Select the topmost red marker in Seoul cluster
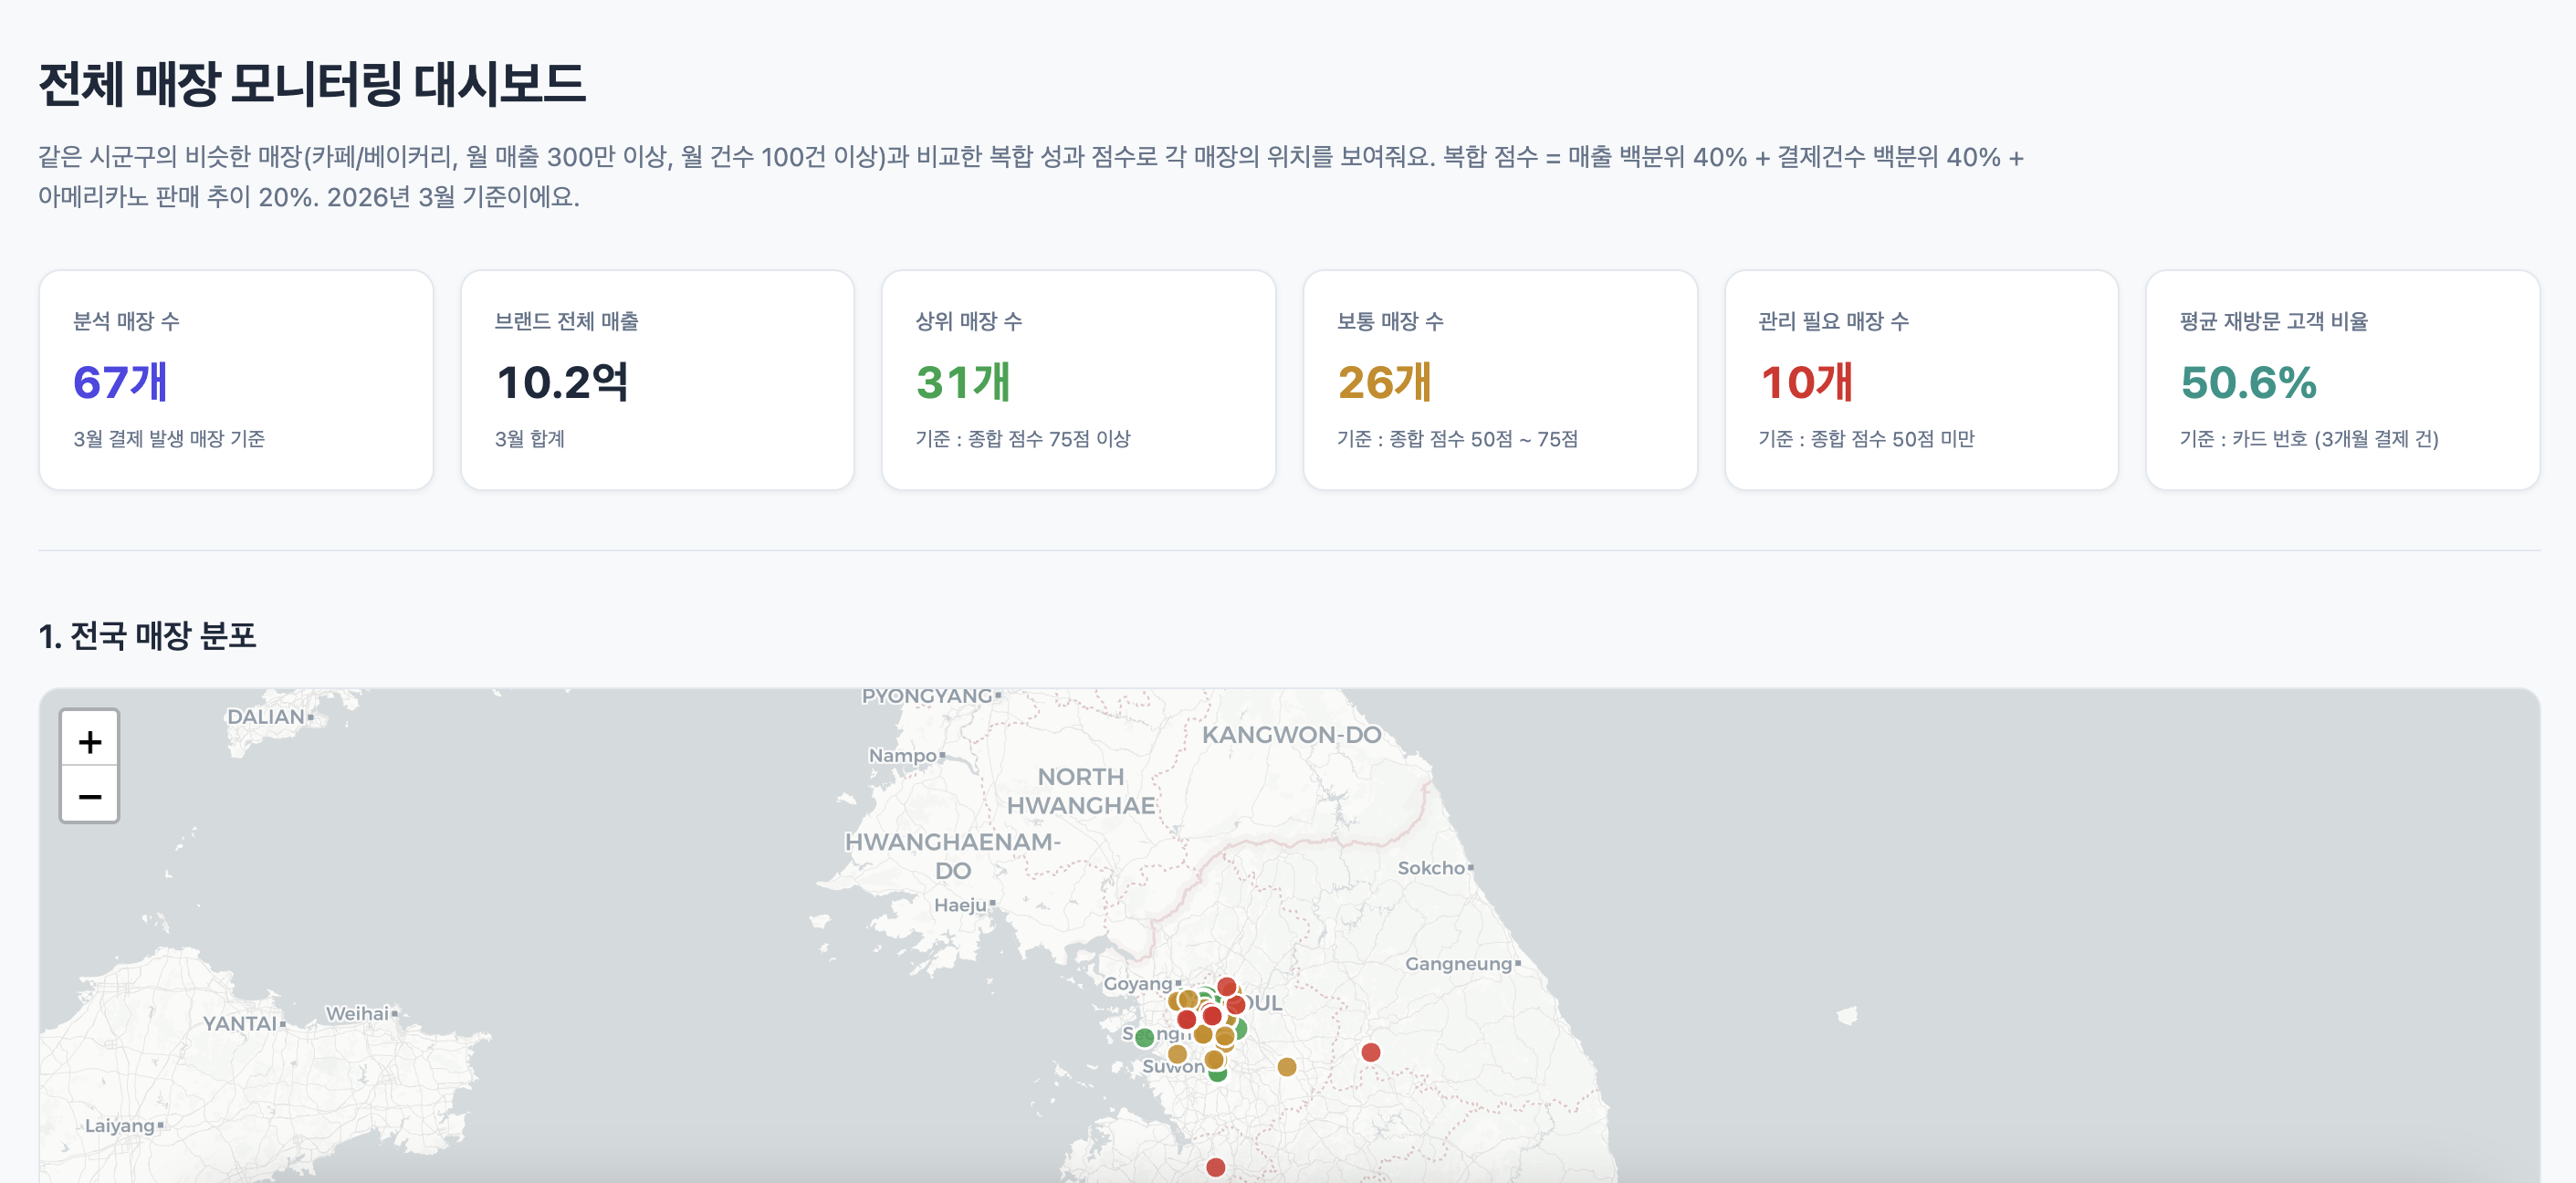This screenshot has height=1183, width=2576. 1227,987
